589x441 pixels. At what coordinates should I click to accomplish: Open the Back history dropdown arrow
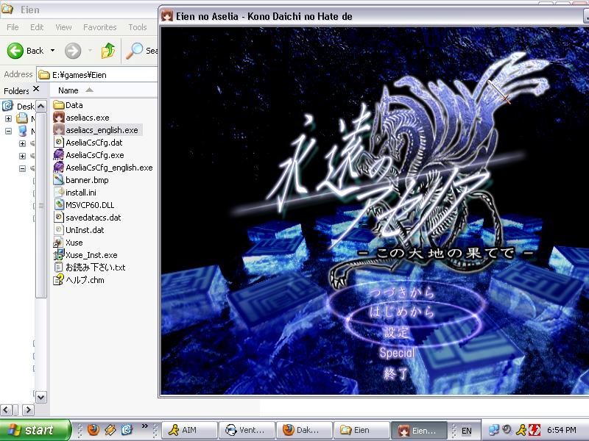click(52, 51)
